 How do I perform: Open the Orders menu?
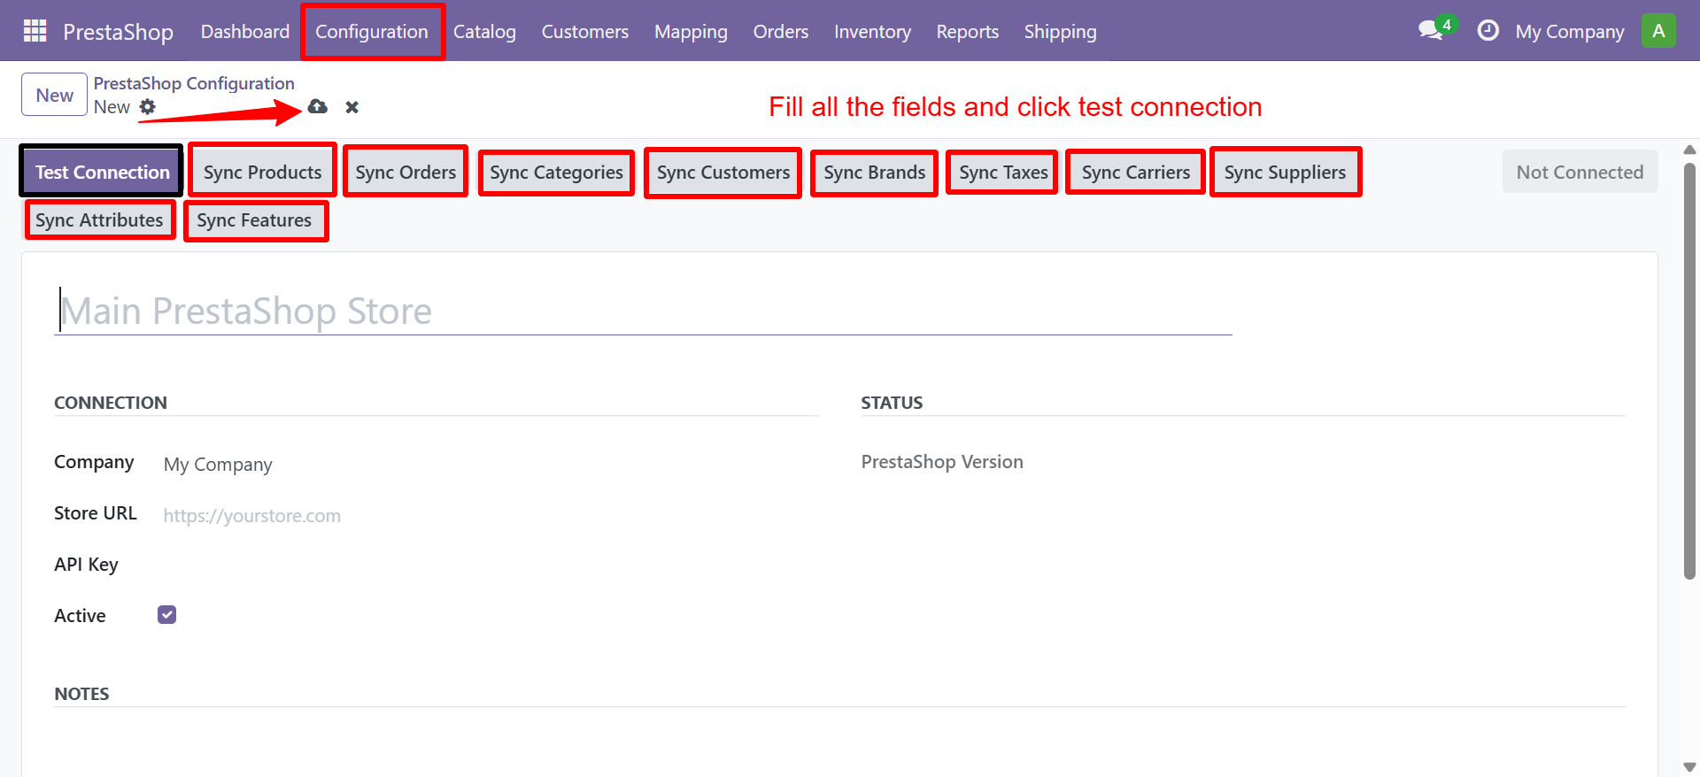[x=781, y=32]
